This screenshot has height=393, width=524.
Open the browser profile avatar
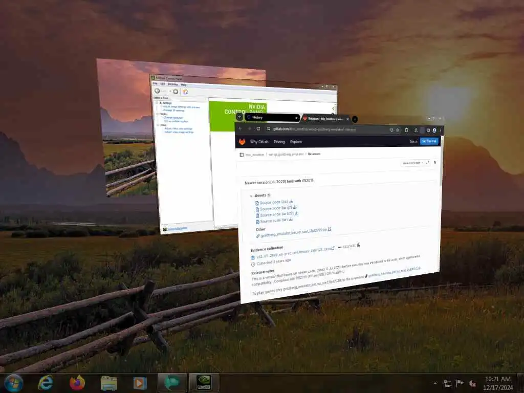pos(434,130)
